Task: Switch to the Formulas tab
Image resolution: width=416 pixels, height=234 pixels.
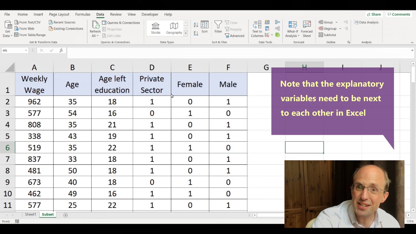Action: [x=83, y=14]
